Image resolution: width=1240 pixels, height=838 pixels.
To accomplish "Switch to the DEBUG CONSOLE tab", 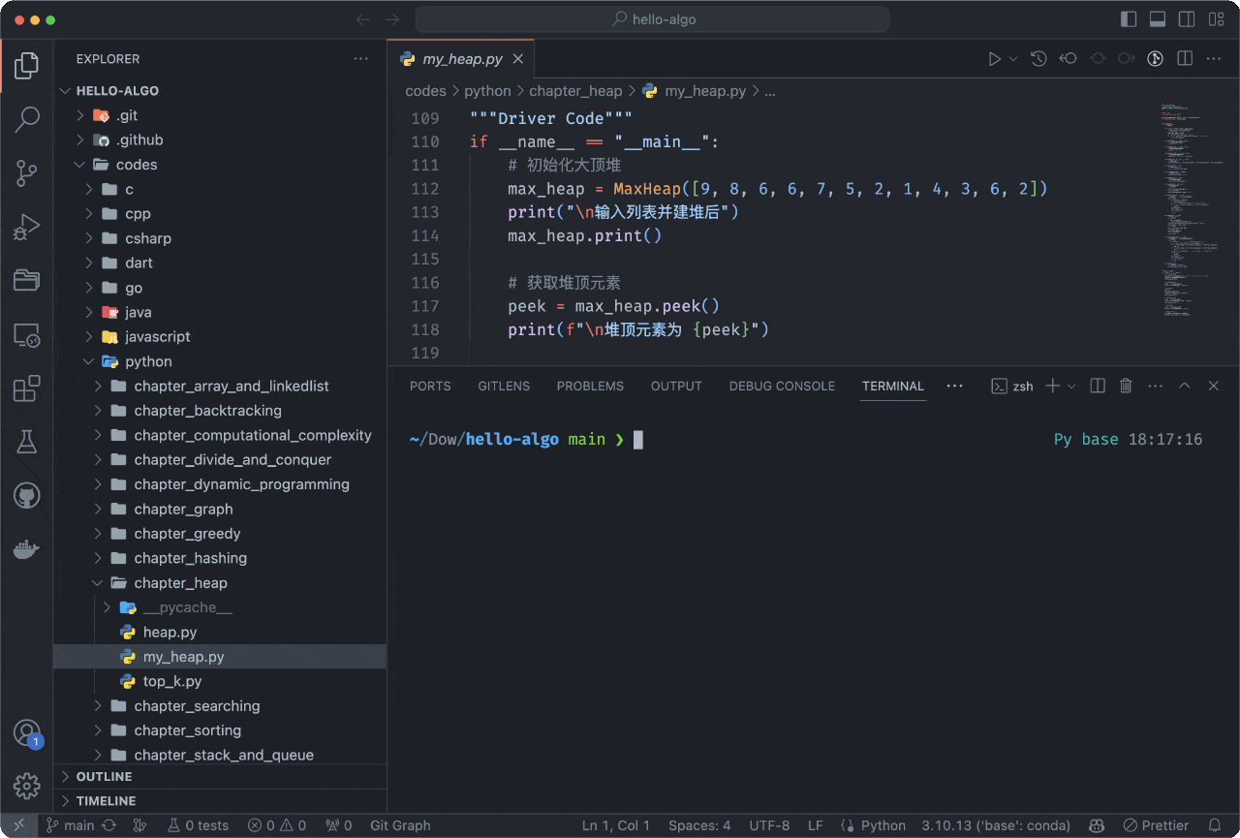I will click(x=782, y=386).
